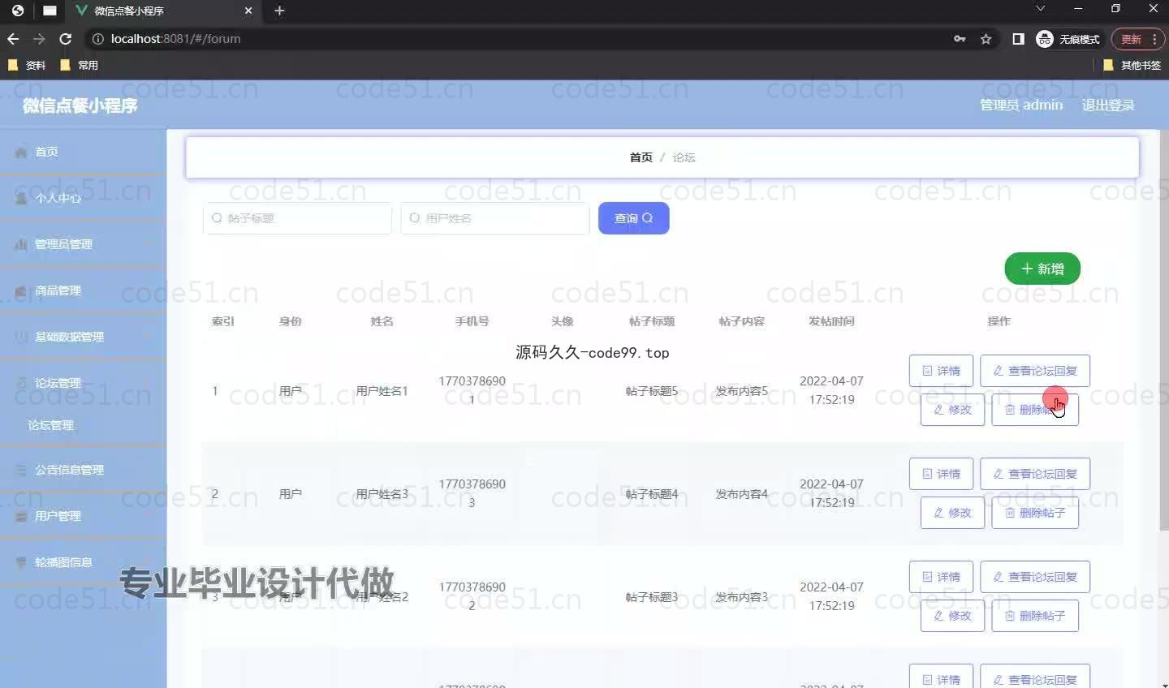This screenshot has width=1169, height=688.
Task: Open the 其他书签 folder
Action: tap(1132, 65)
